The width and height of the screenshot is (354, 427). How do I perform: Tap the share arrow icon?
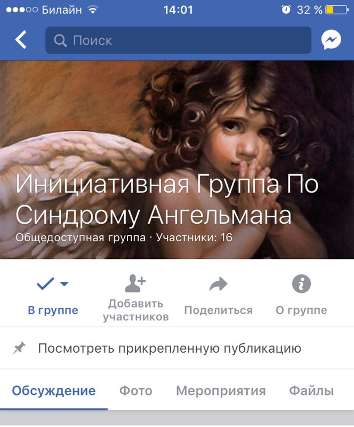pyautogui.click(x=219, y=284)
